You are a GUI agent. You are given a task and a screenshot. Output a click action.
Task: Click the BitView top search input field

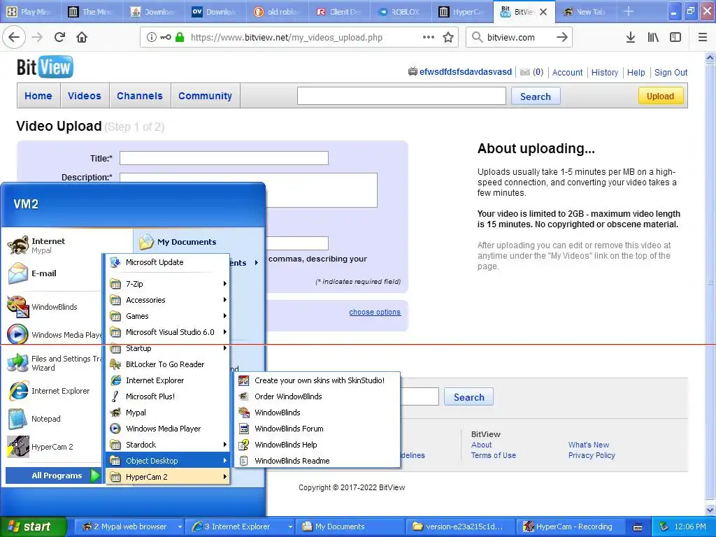click(x=401, y=96)
